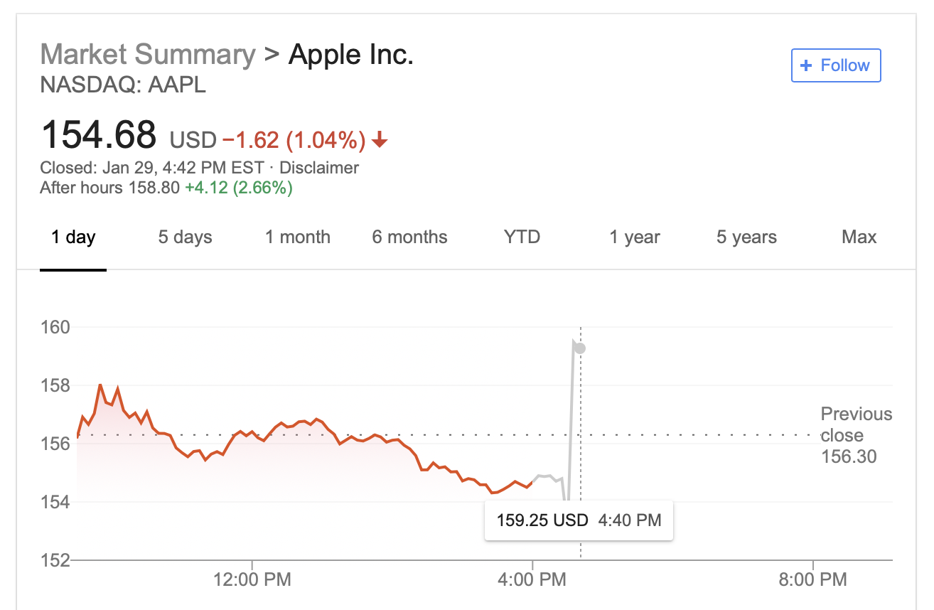Click the 154.68 stock price
The height and width of the screenshot is (610, 934).
(x=98, y=135)
